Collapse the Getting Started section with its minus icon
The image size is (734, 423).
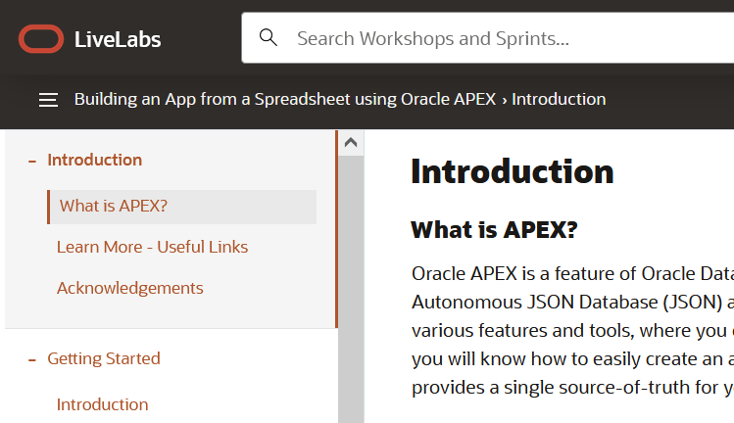32,359
